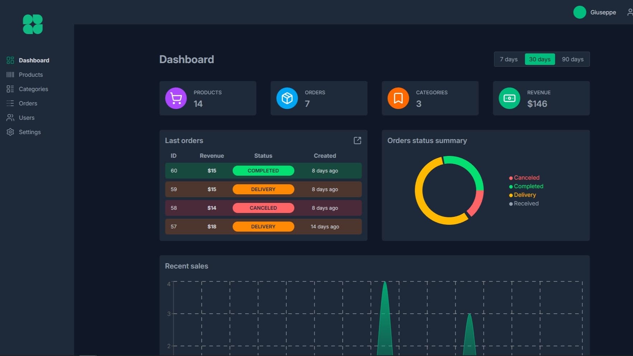
Task: Click the Dashboard heading link
Action: coord(186,59)
